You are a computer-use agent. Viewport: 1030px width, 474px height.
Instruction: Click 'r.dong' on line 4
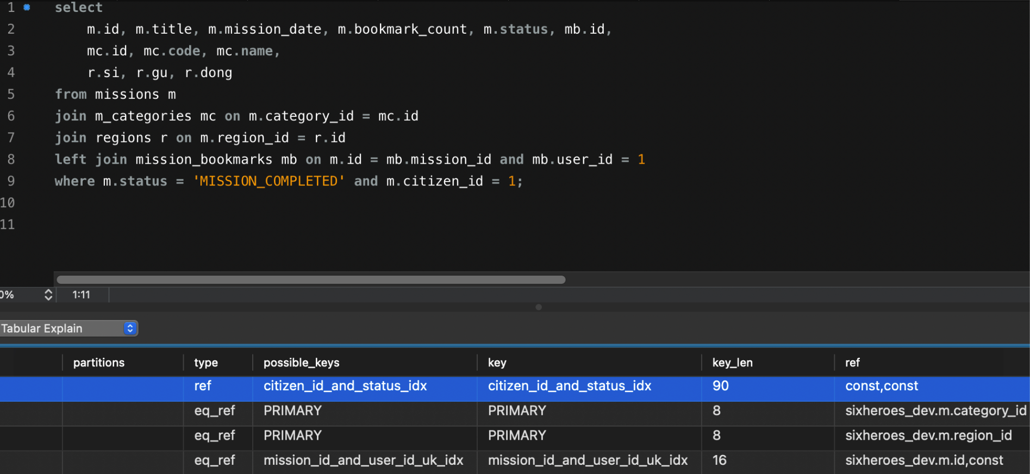tap(208, 73)
